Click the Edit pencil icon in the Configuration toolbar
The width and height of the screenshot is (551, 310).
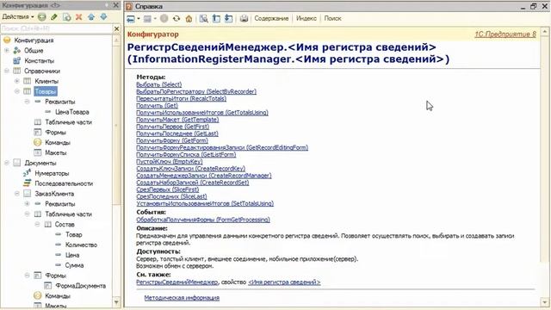pos(53,17)
